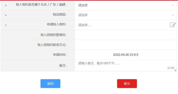
Task: Open the 转入组织是否属于北京 / 广东 / 福建 select box
Action: [126, 5]
